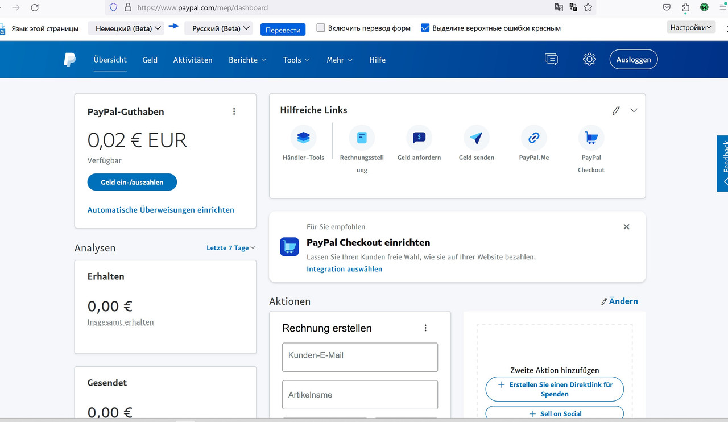Open Händler-Tools shortcut icon
The height and width of the screenshot is (422, 728).
(x=303, y=138)
